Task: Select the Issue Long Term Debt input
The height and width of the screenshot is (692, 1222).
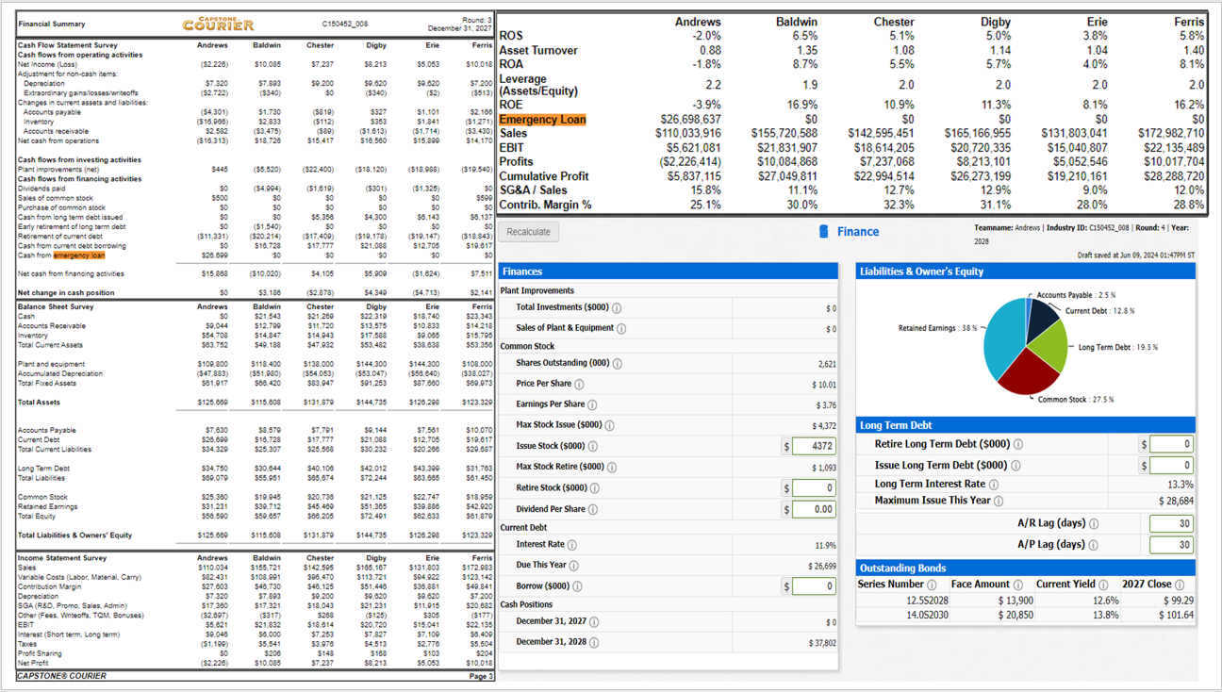Action: click(1172, 466)
